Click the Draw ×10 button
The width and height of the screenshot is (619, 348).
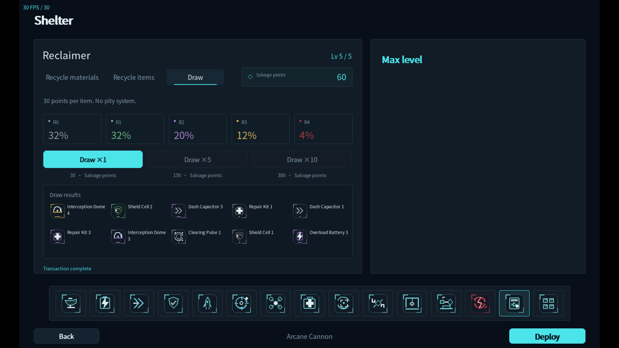coord(302,159)
